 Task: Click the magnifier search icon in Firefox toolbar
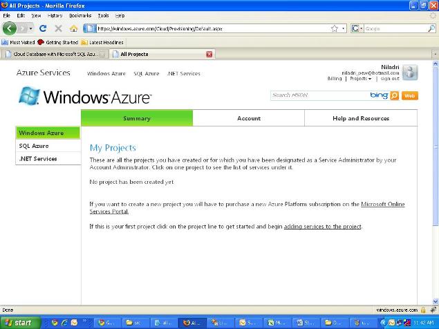click(431, 28)
